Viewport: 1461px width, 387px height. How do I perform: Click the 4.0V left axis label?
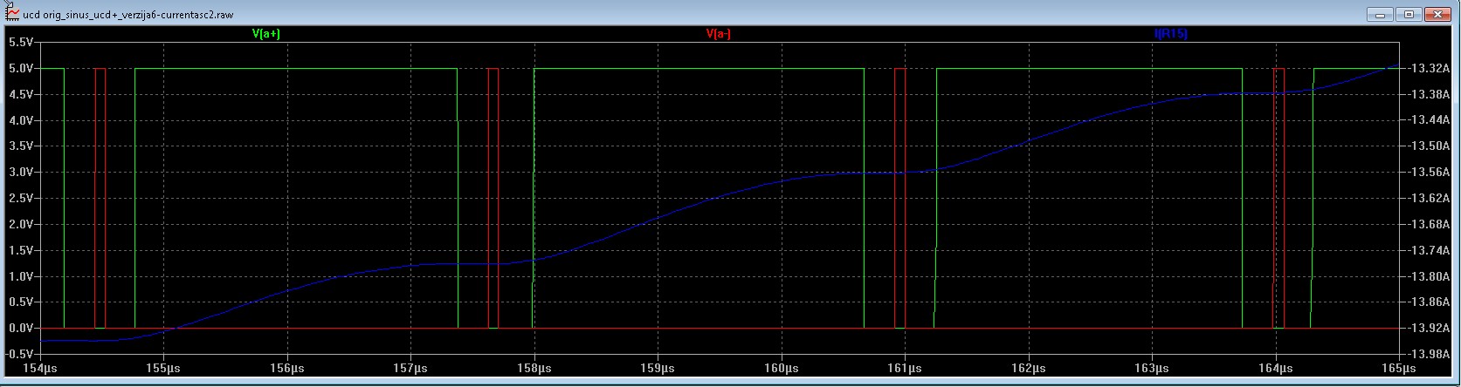(x=21, y=120)
